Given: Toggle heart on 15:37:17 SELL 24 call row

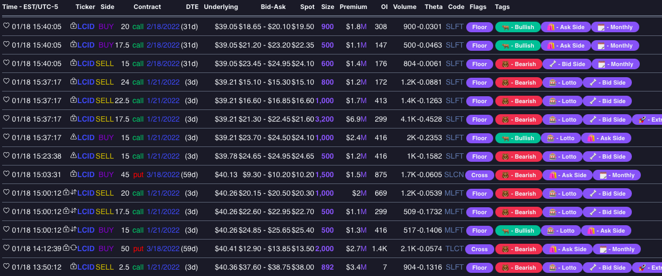Looking at the screenshot, I should pyautogui.click(x=6, y=82).
